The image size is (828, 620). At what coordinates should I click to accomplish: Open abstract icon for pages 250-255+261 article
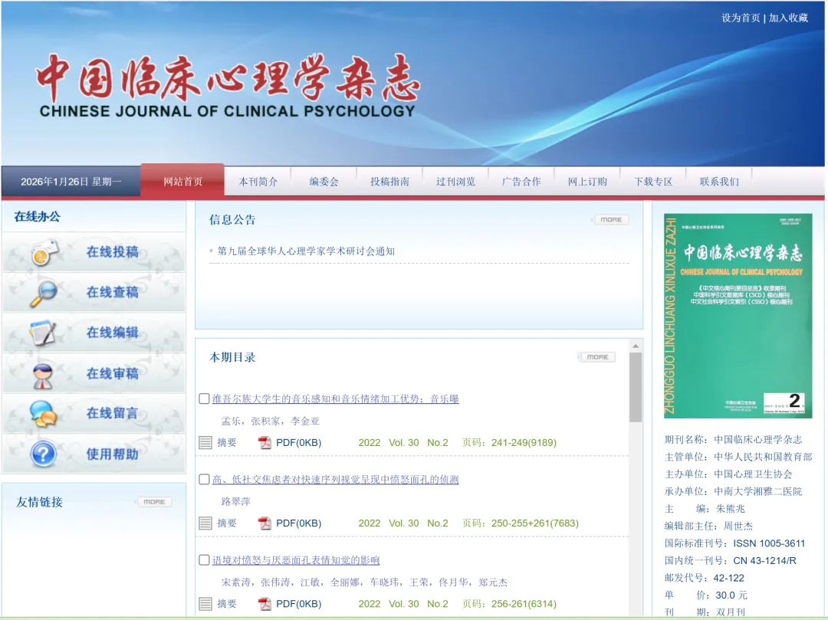(205, 523)
